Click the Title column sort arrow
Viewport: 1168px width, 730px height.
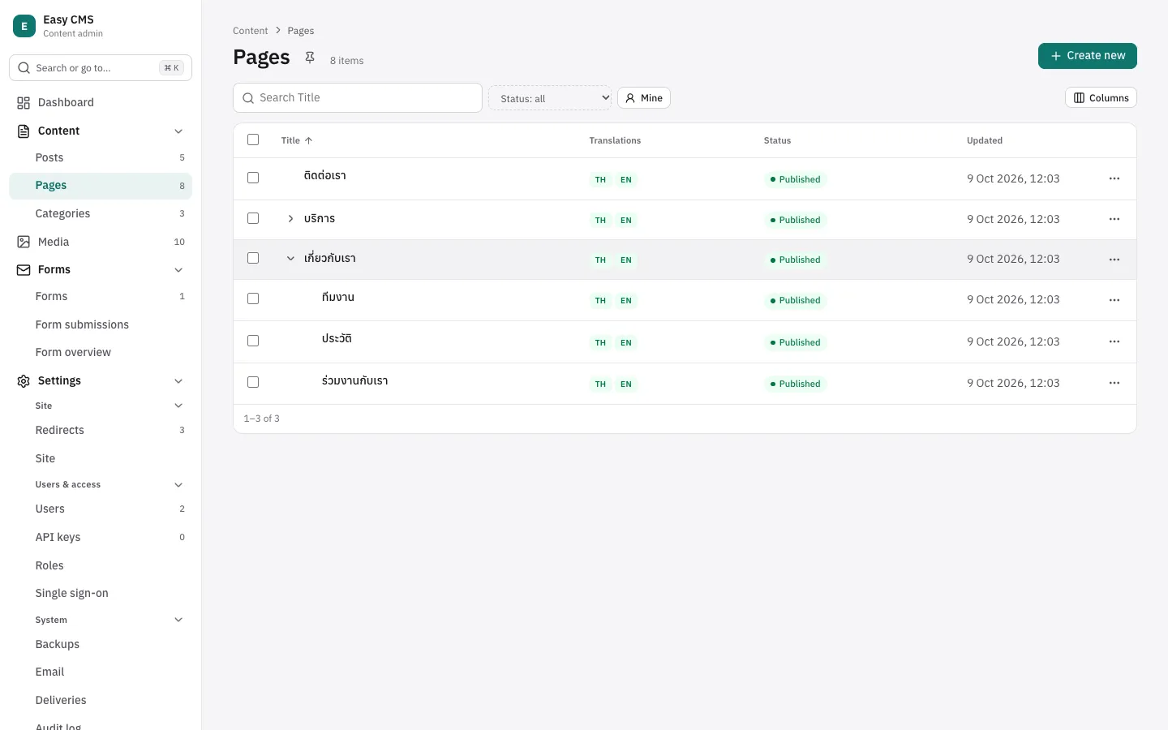pyautogui.click(x=309, y=140)
